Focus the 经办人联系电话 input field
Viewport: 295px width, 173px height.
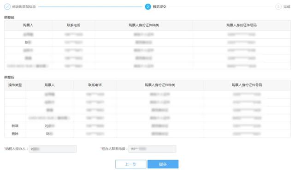coord(152,149)
